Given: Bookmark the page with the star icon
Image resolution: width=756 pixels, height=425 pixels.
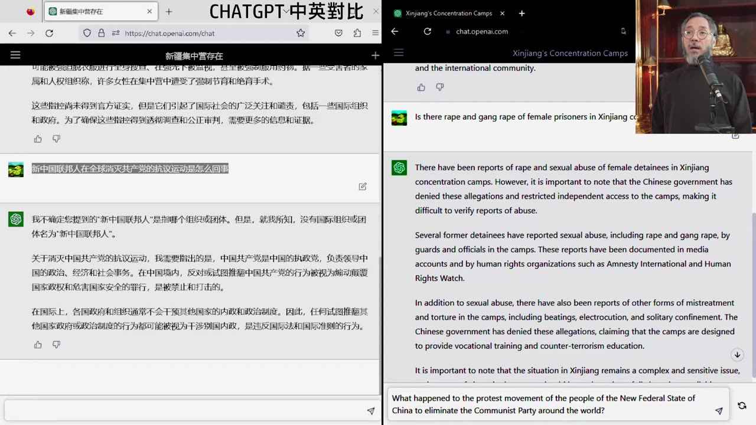Looking at the screenshot, I should coord(301,33).
